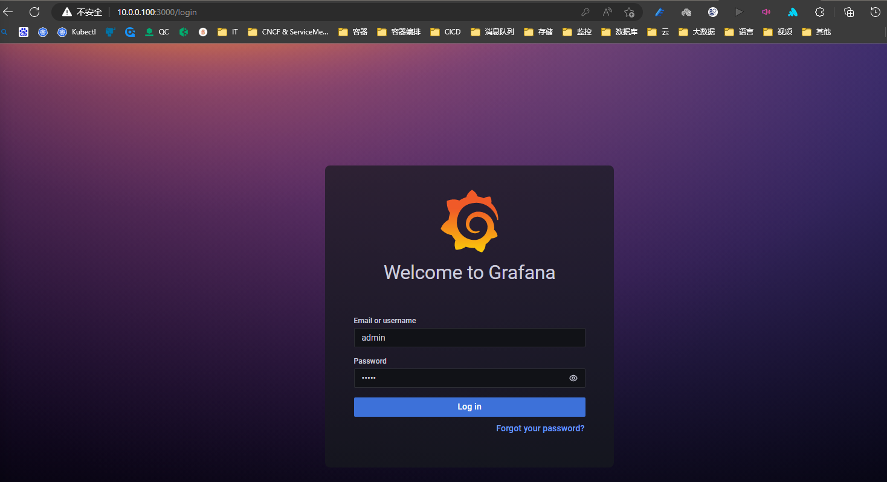The height and width of the screenshot is (482, 887).
Task: Expand the 数据库 bookmarks folder
Action: 619,32
